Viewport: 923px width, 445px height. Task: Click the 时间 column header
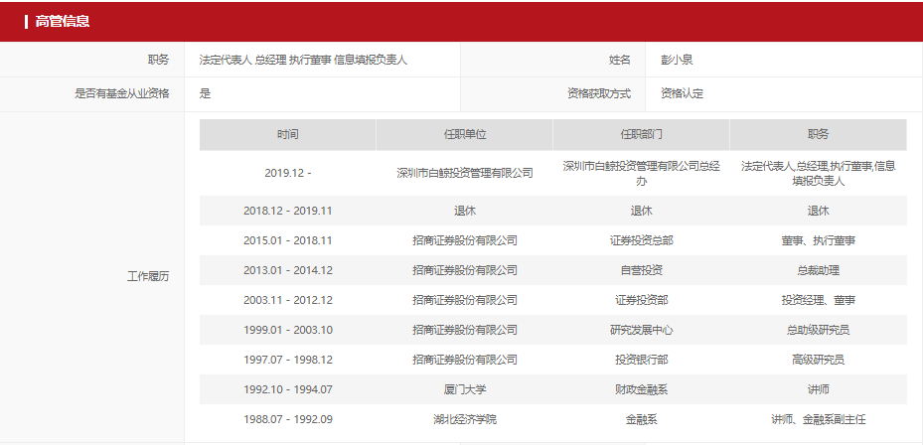point(288,135)
